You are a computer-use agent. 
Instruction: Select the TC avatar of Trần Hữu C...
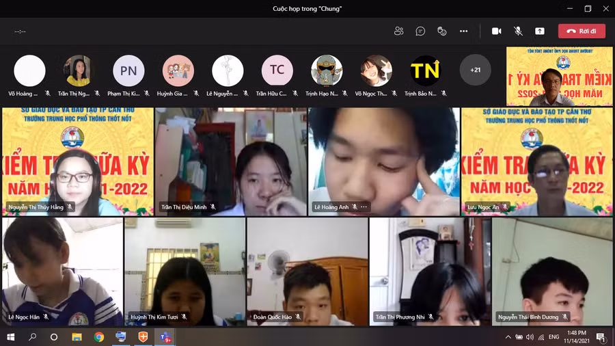[277, 70]
